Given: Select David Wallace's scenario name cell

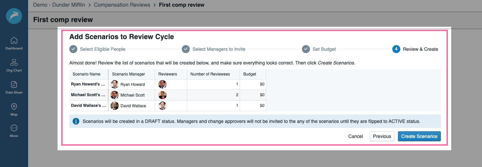Looking at the screenshot, I should (x=89, y=106).
